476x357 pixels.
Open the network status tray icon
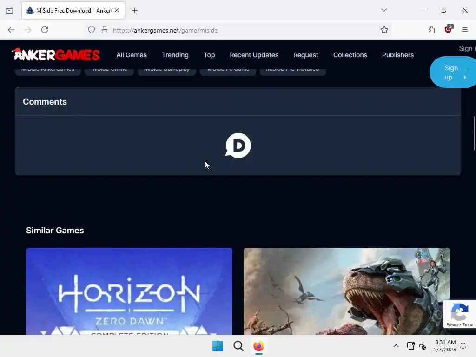pos(410,346)
